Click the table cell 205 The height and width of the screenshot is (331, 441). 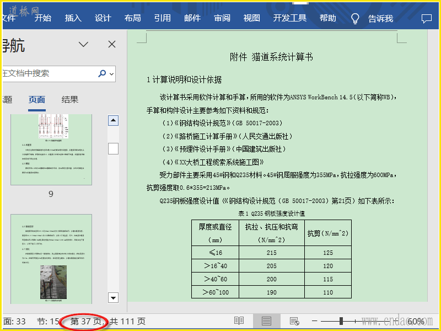pos(271,266)
